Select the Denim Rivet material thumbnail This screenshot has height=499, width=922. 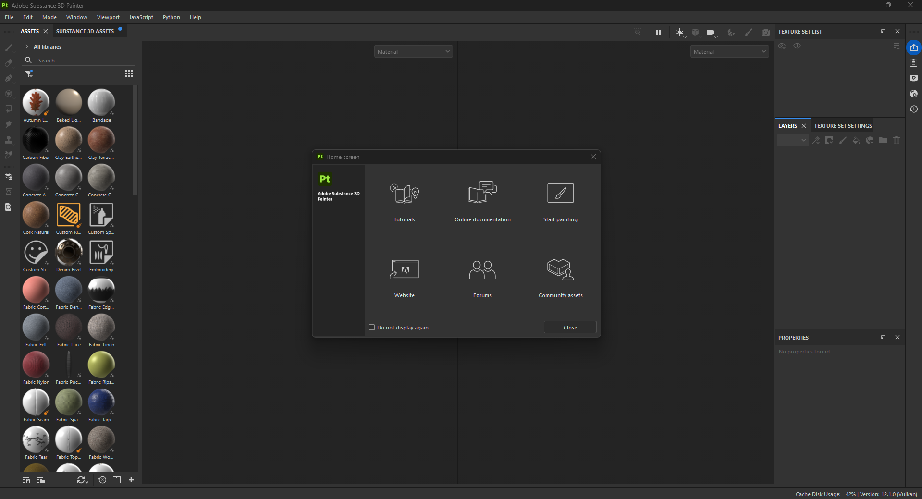tap(69, 252)
